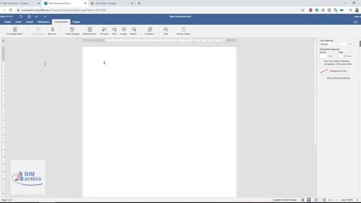Jump to the Next change
Image resolution: width=361 pixels, height=203 pixels.
[x=114, y=31]
